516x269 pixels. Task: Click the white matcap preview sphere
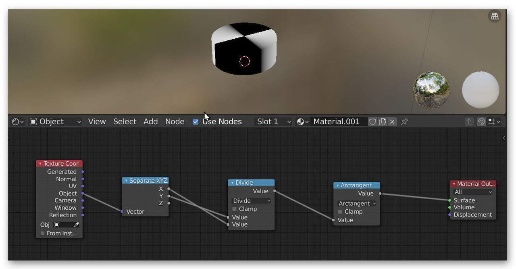(481, 90)
